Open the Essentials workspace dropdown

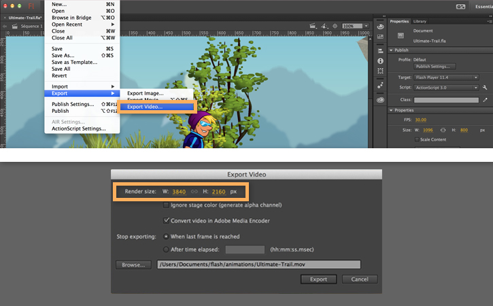pyautogui.click(x=483, y=7)
